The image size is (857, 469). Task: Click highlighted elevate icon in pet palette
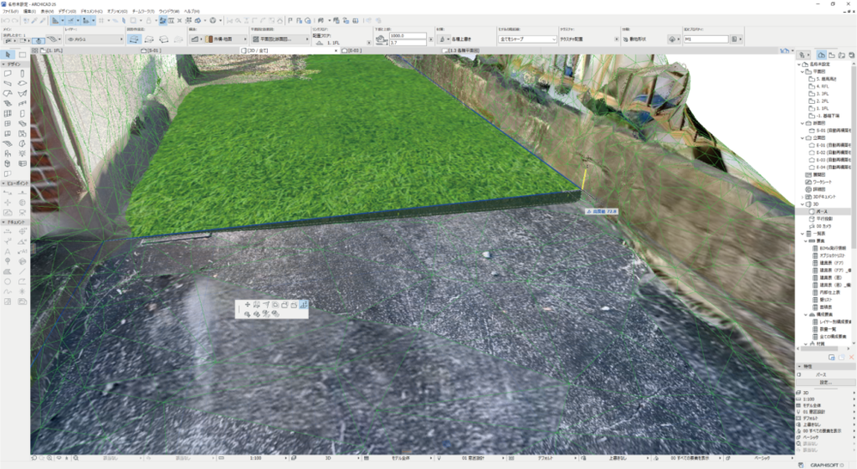tap(303, 304)
